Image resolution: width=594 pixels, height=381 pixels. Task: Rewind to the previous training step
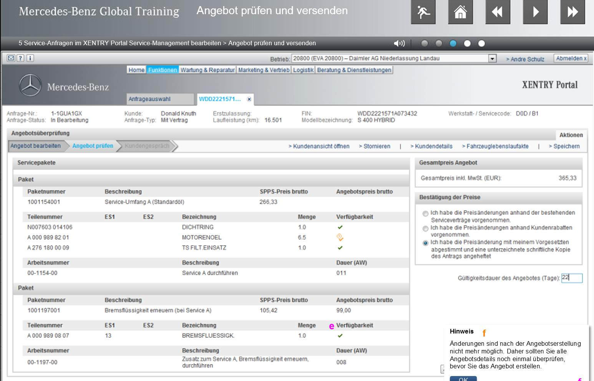pyautogui.click(x=498, y=12)
